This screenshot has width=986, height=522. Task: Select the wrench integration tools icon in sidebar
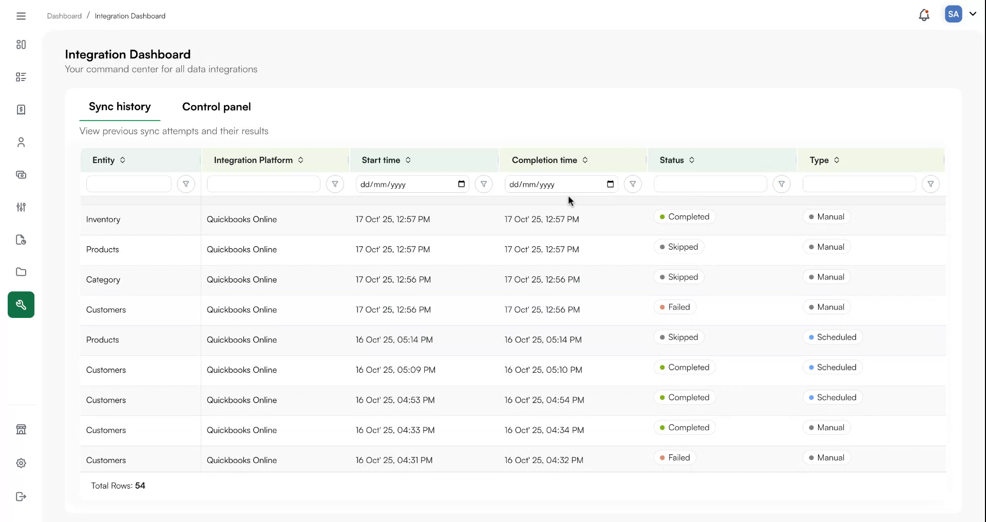pyautogui.click(x=21, y=305)
